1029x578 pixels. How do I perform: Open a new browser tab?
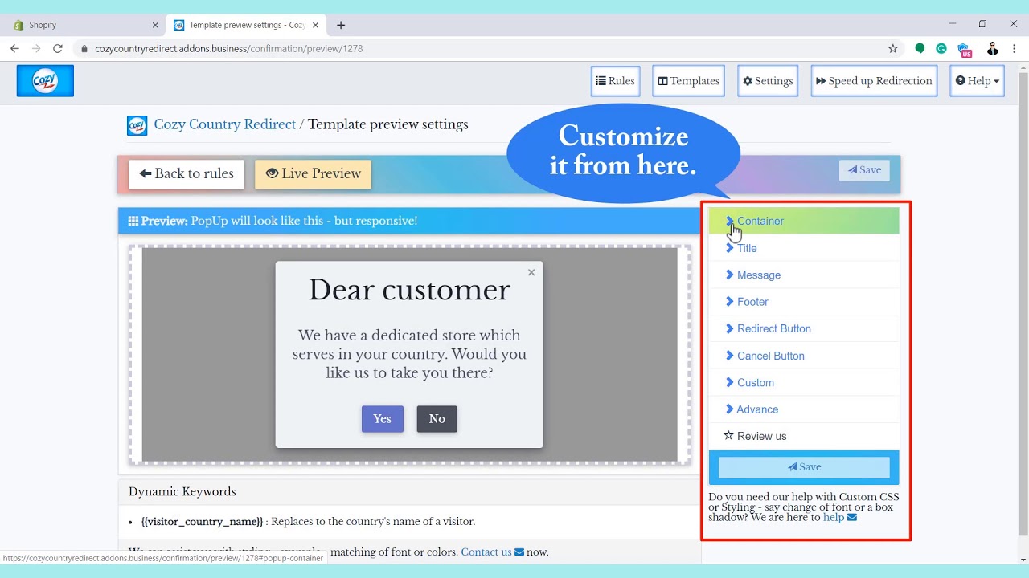(x=341, y=25)
